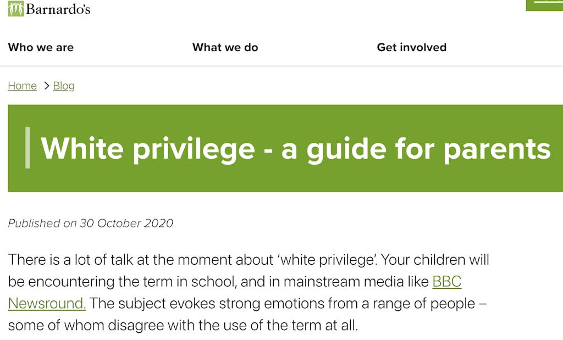
Task: Navigate to the Blog breadcrumb link
Action: 64,86
